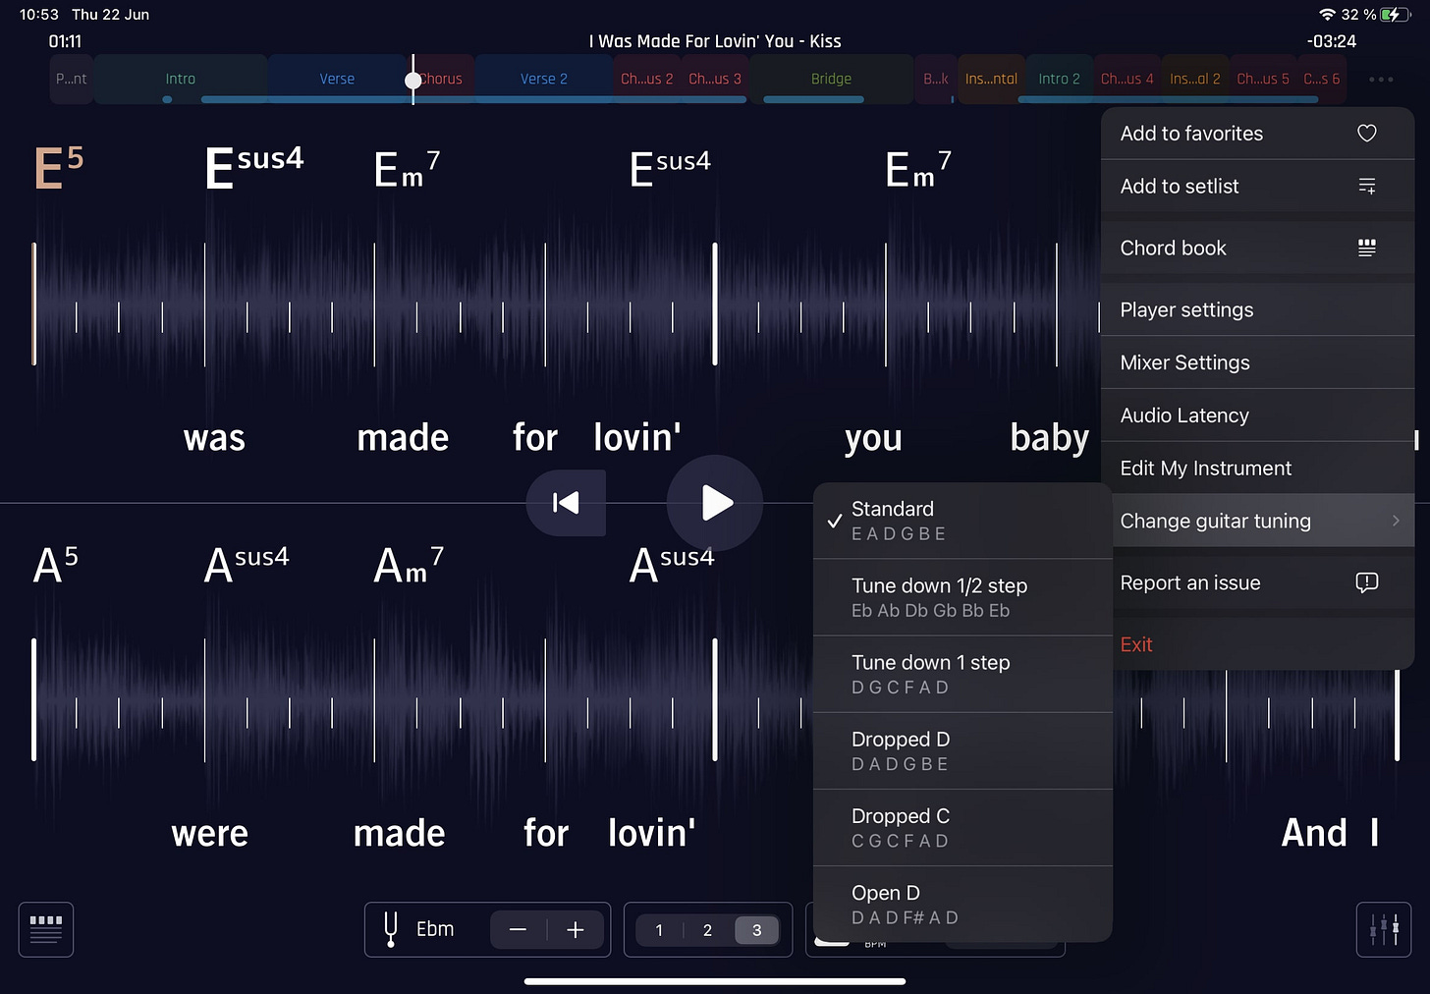Choose Tune down 1 step tuning

(962, 674)
